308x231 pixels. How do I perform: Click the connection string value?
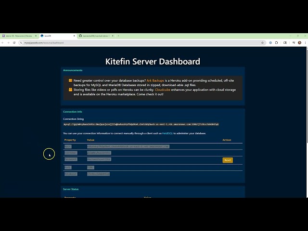[141, 124]
